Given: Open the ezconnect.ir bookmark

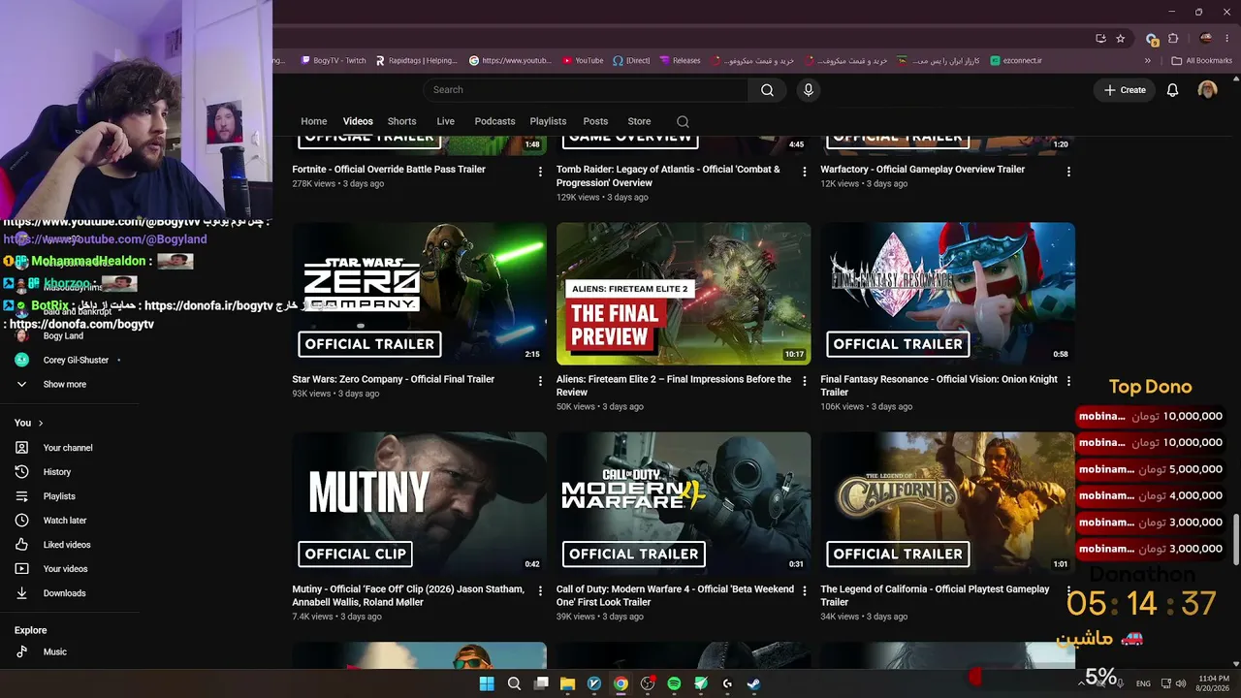Looking at the screenshot, I should pos(1015,60).
